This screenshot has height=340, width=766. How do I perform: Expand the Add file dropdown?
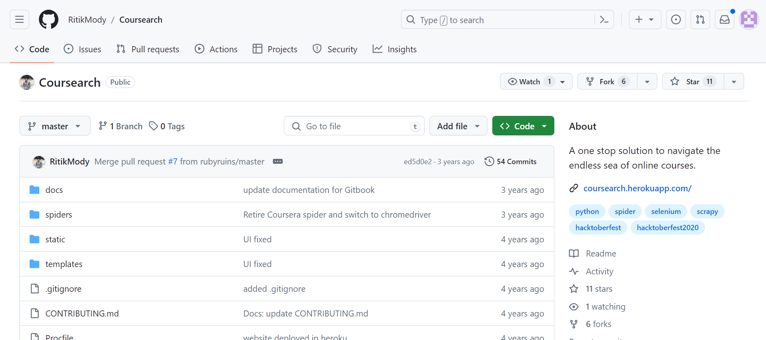[x=458, y=126]
